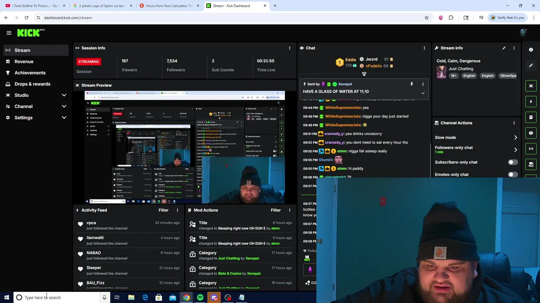The image size is (540, 303).
Task: Open File Explorer from taskbar
Action: 131,298
